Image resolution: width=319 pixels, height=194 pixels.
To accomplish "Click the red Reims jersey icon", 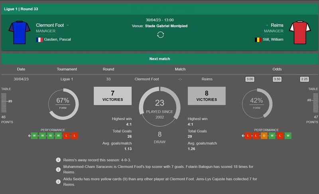I will (x=300, y=32).
